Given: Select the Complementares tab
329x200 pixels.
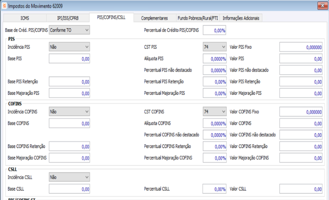Looking at the screenshot, I should (x=154, y=18).
